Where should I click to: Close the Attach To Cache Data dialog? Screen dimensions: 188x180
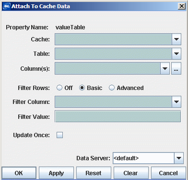point(182,6)
